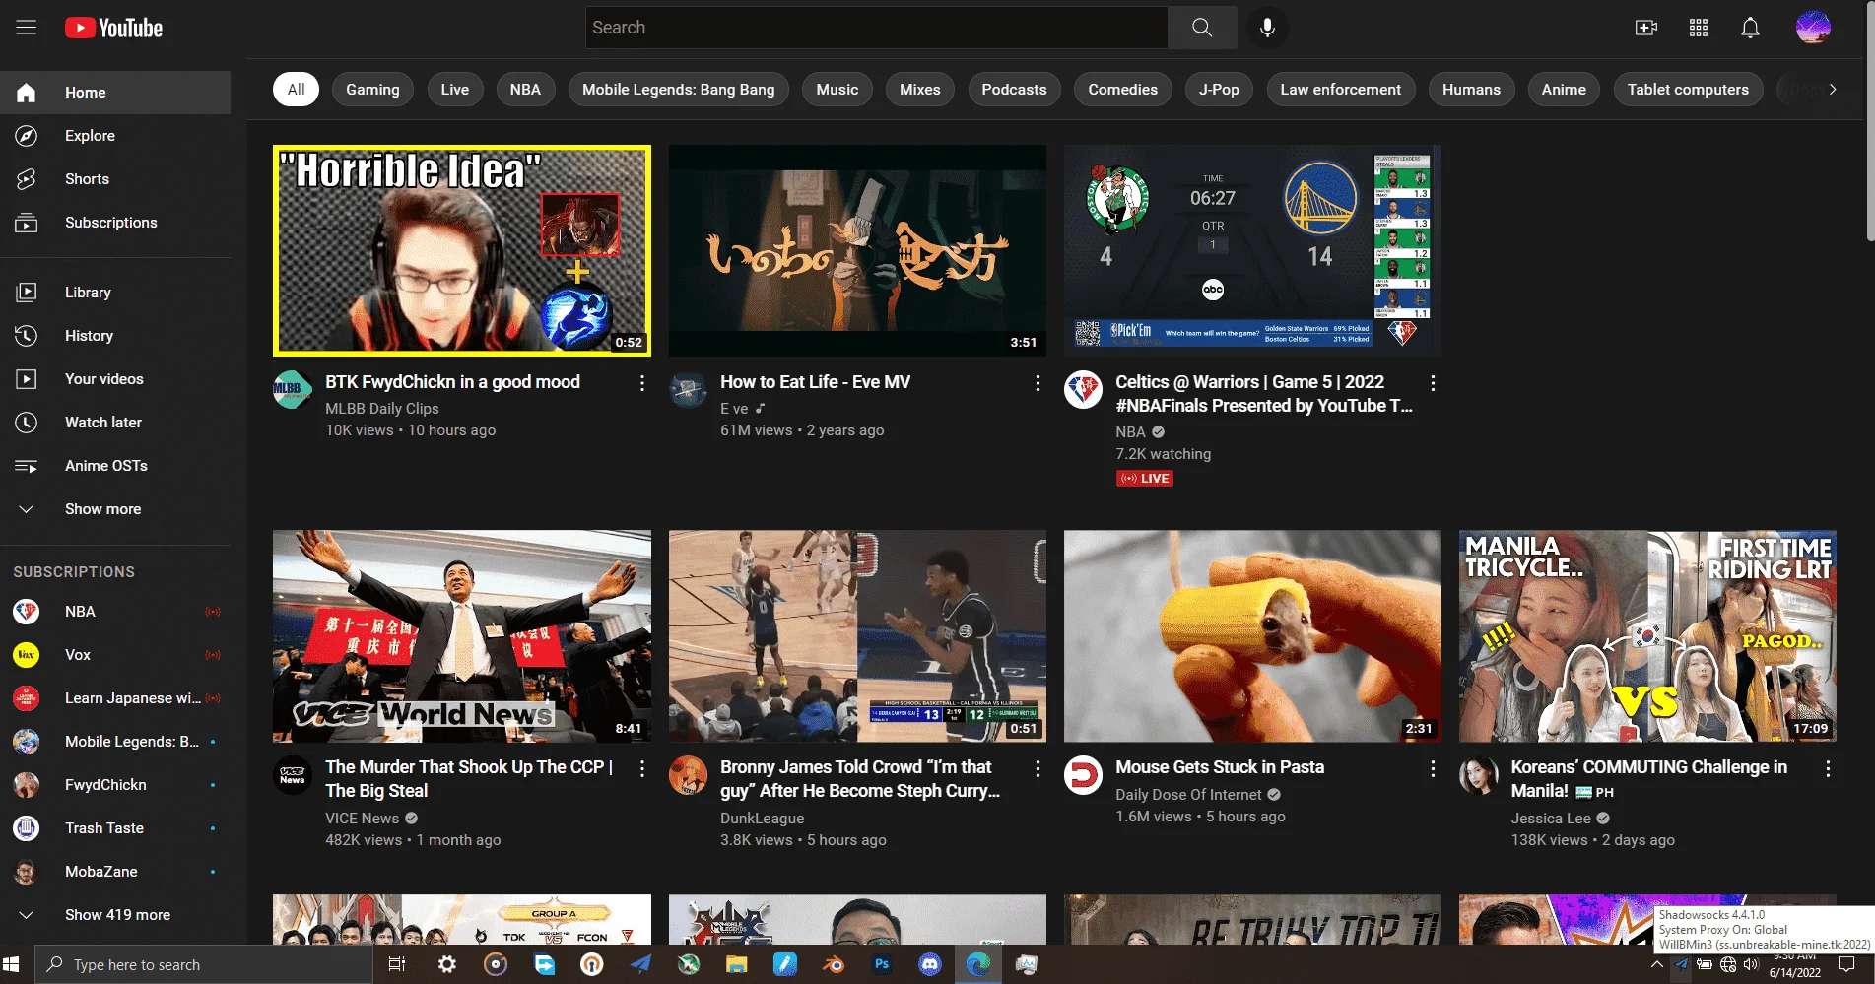Play the Mouse Gets Stuck in Pasta thumbnail
The image size is (1875, 984).
(1252, 636)
